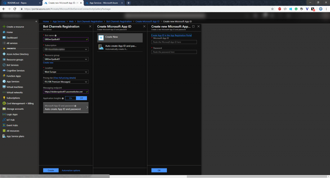This screenshot has width=330, height=178.
Task: Open App Service plans icon
Action: [x=4, y=136]
